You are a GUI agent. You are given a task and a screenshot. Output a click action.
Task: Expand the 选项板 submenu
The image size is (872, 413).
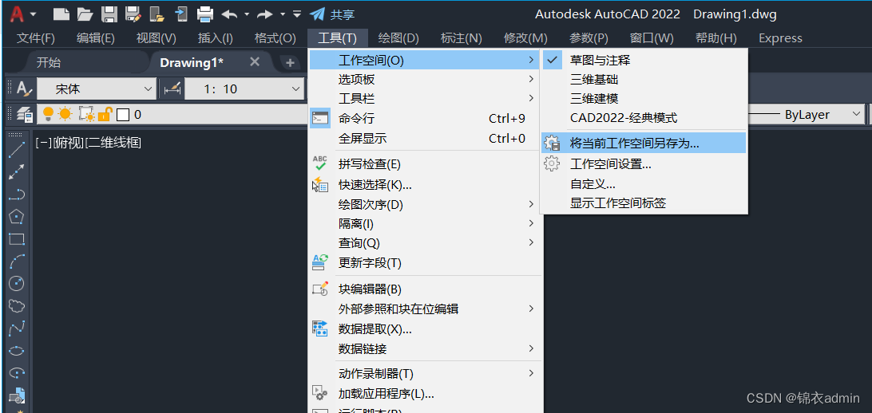click(x=426, y=80)
